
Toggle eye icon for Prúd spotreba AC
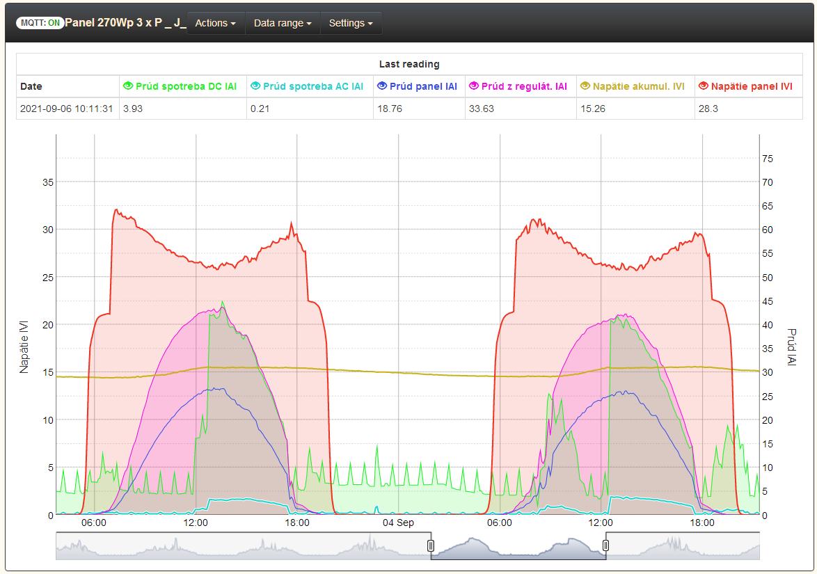click(x=255, y=86)
